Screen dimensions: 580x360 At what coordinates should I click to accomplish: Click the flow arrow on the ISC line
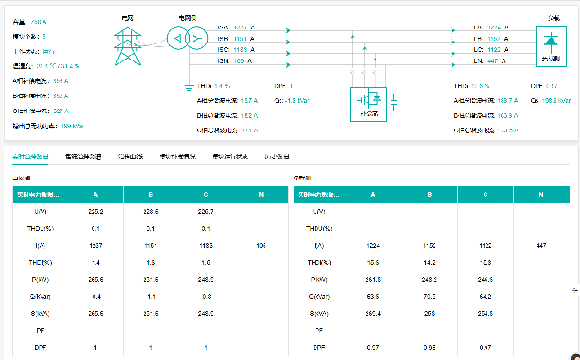click(x=288, y=54)
